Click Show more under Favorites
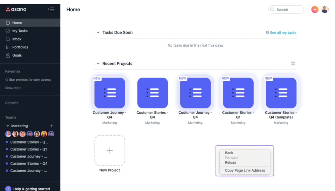The width and height of the screenshot is (335, 191). pos(13,88)
